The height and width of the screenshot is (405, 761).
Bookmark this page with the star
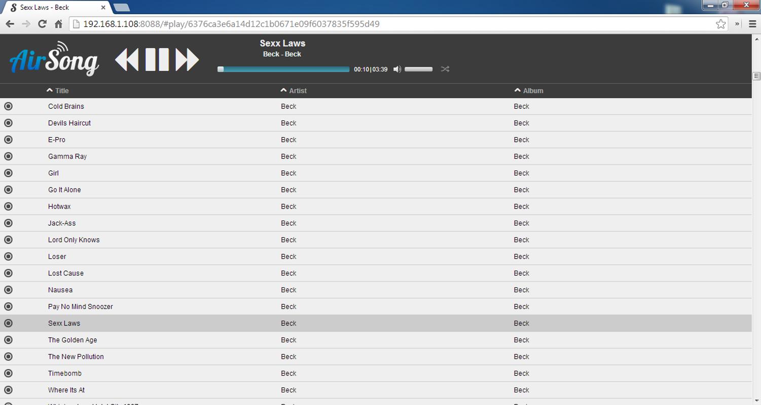pos(720,24)
